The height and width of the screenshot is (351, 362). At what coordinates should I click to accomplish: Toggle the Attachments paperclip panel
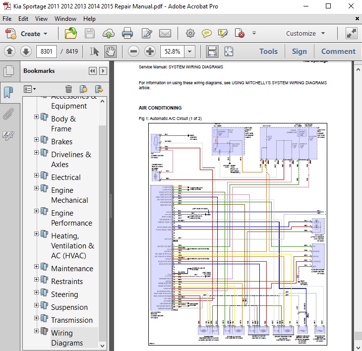tap(8, 114)
